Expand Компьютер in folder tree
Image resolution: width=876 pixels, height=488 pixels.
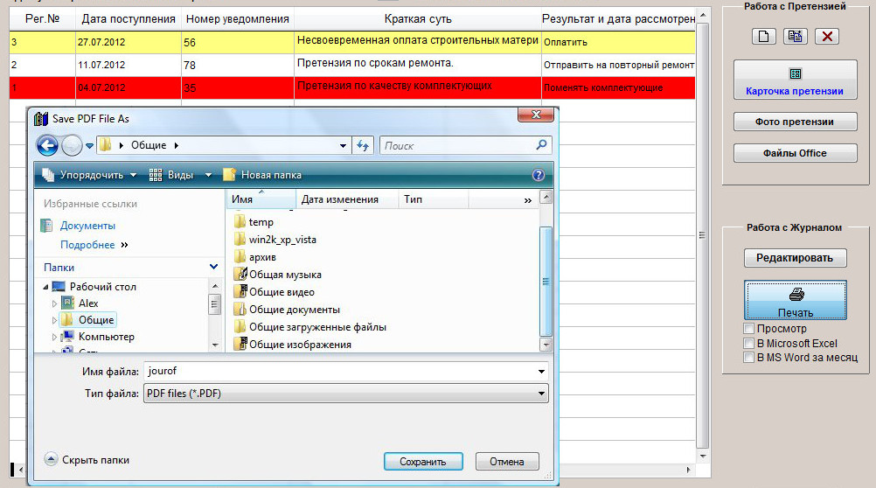tap(54, 337)
